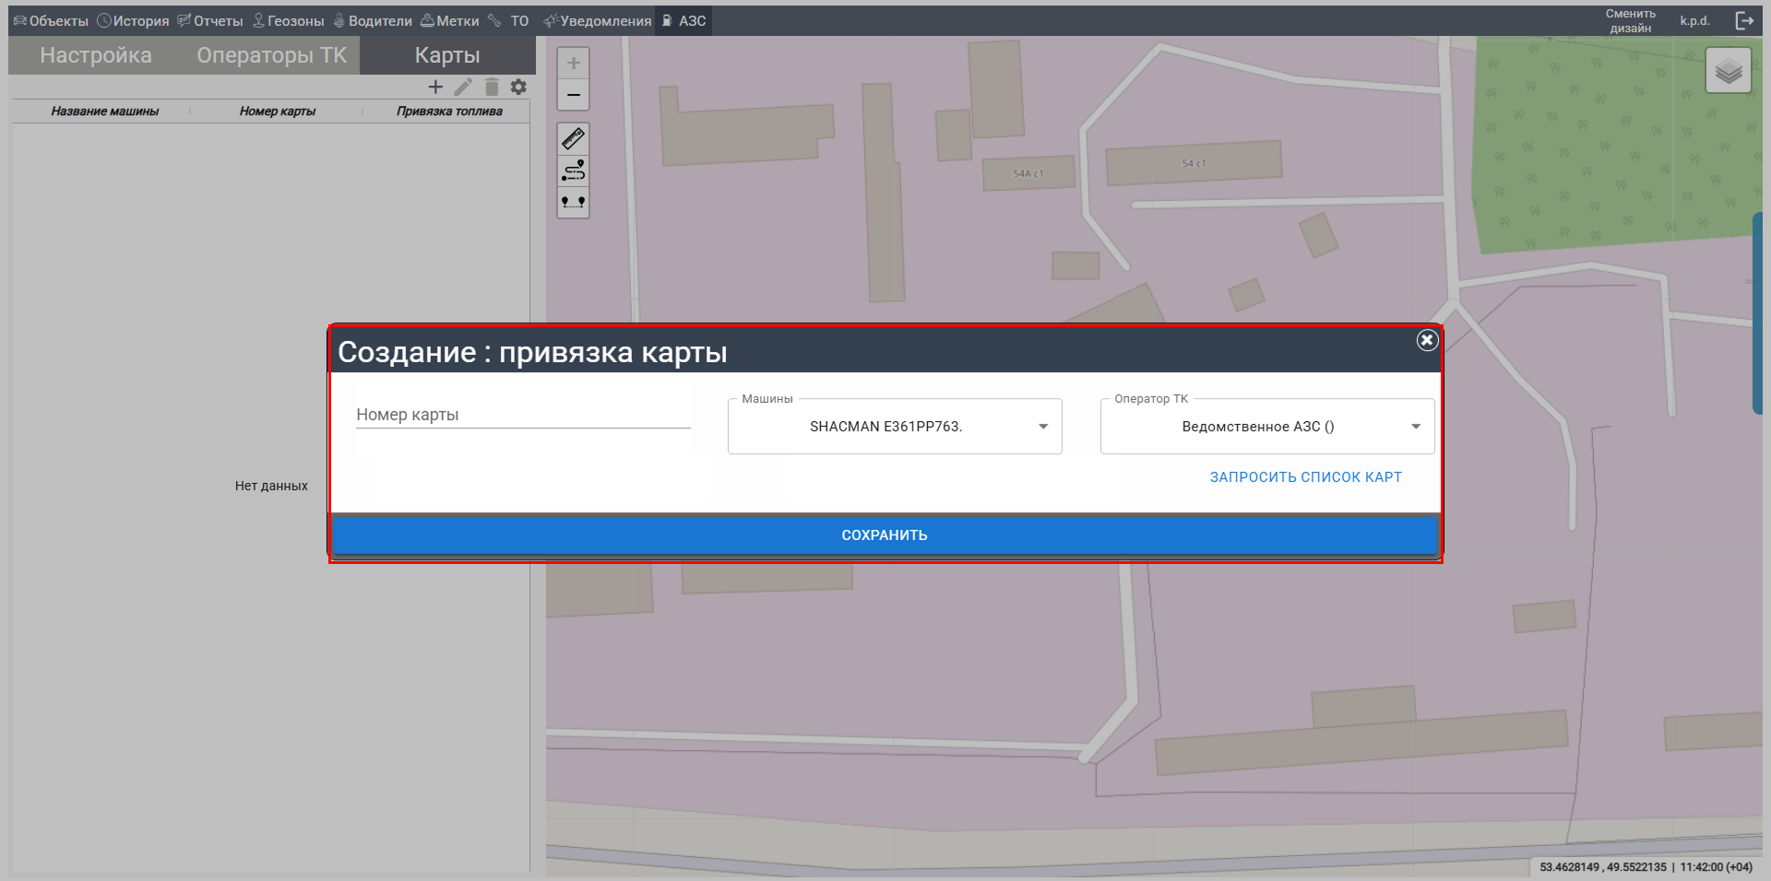The width and height of the screenshot is (1771, 881).
Task: Switch to the Операторы ТК tab
Action: (x=271, y=55)
